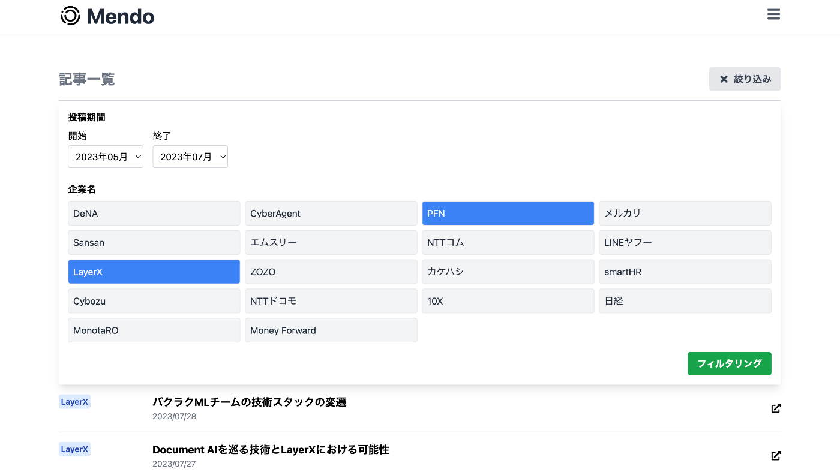This screenshot has height=472, width=840.
Task: Open the hamburger menu icon
Action: pyautogui.click(x=773, y=14)
